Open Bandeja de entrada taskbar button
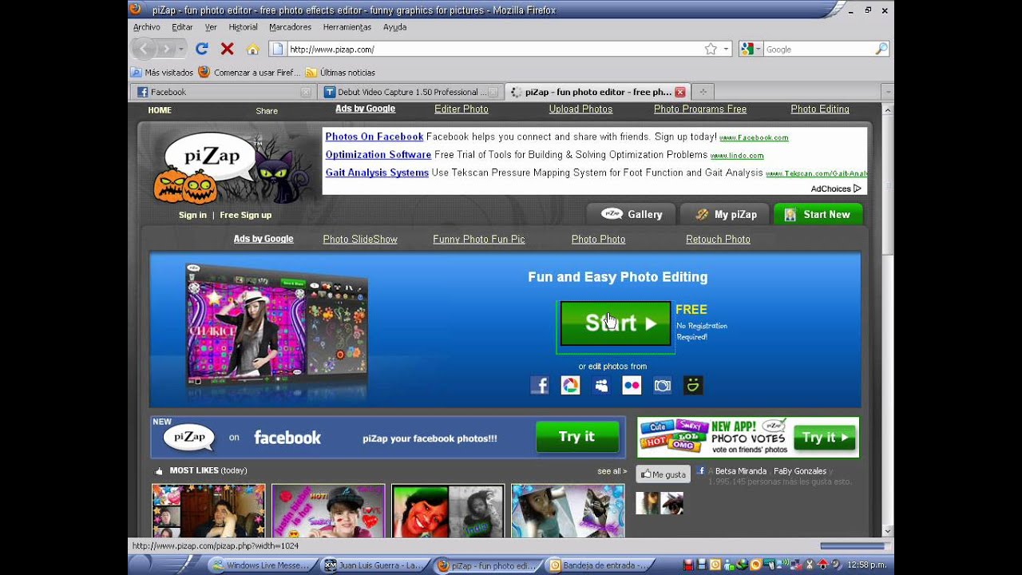 click(600, 565)
